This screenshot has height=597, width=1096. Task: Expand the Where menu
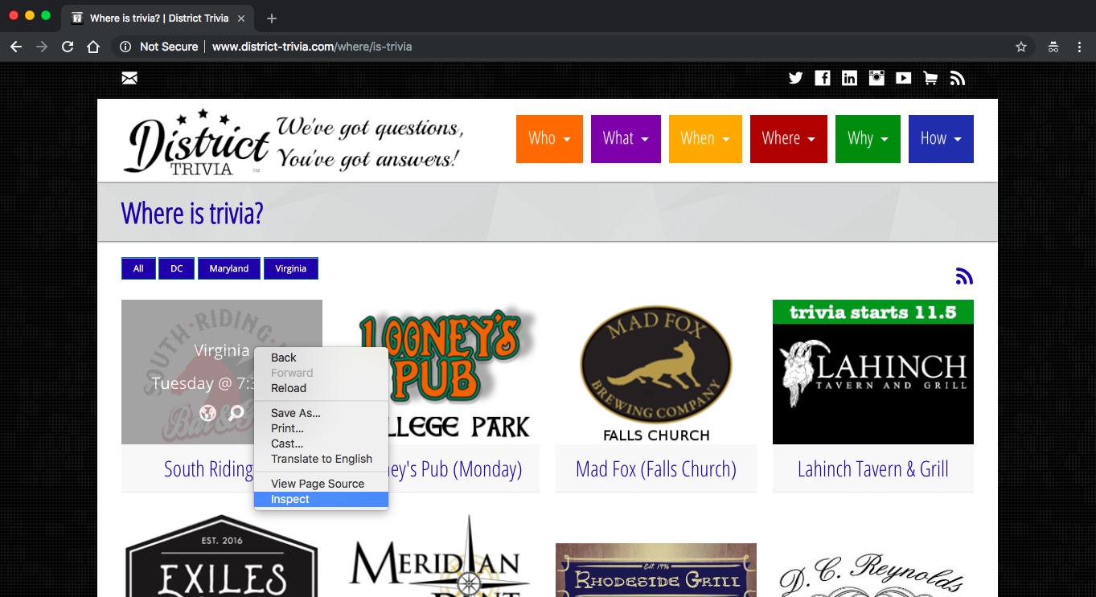[789, 139]
